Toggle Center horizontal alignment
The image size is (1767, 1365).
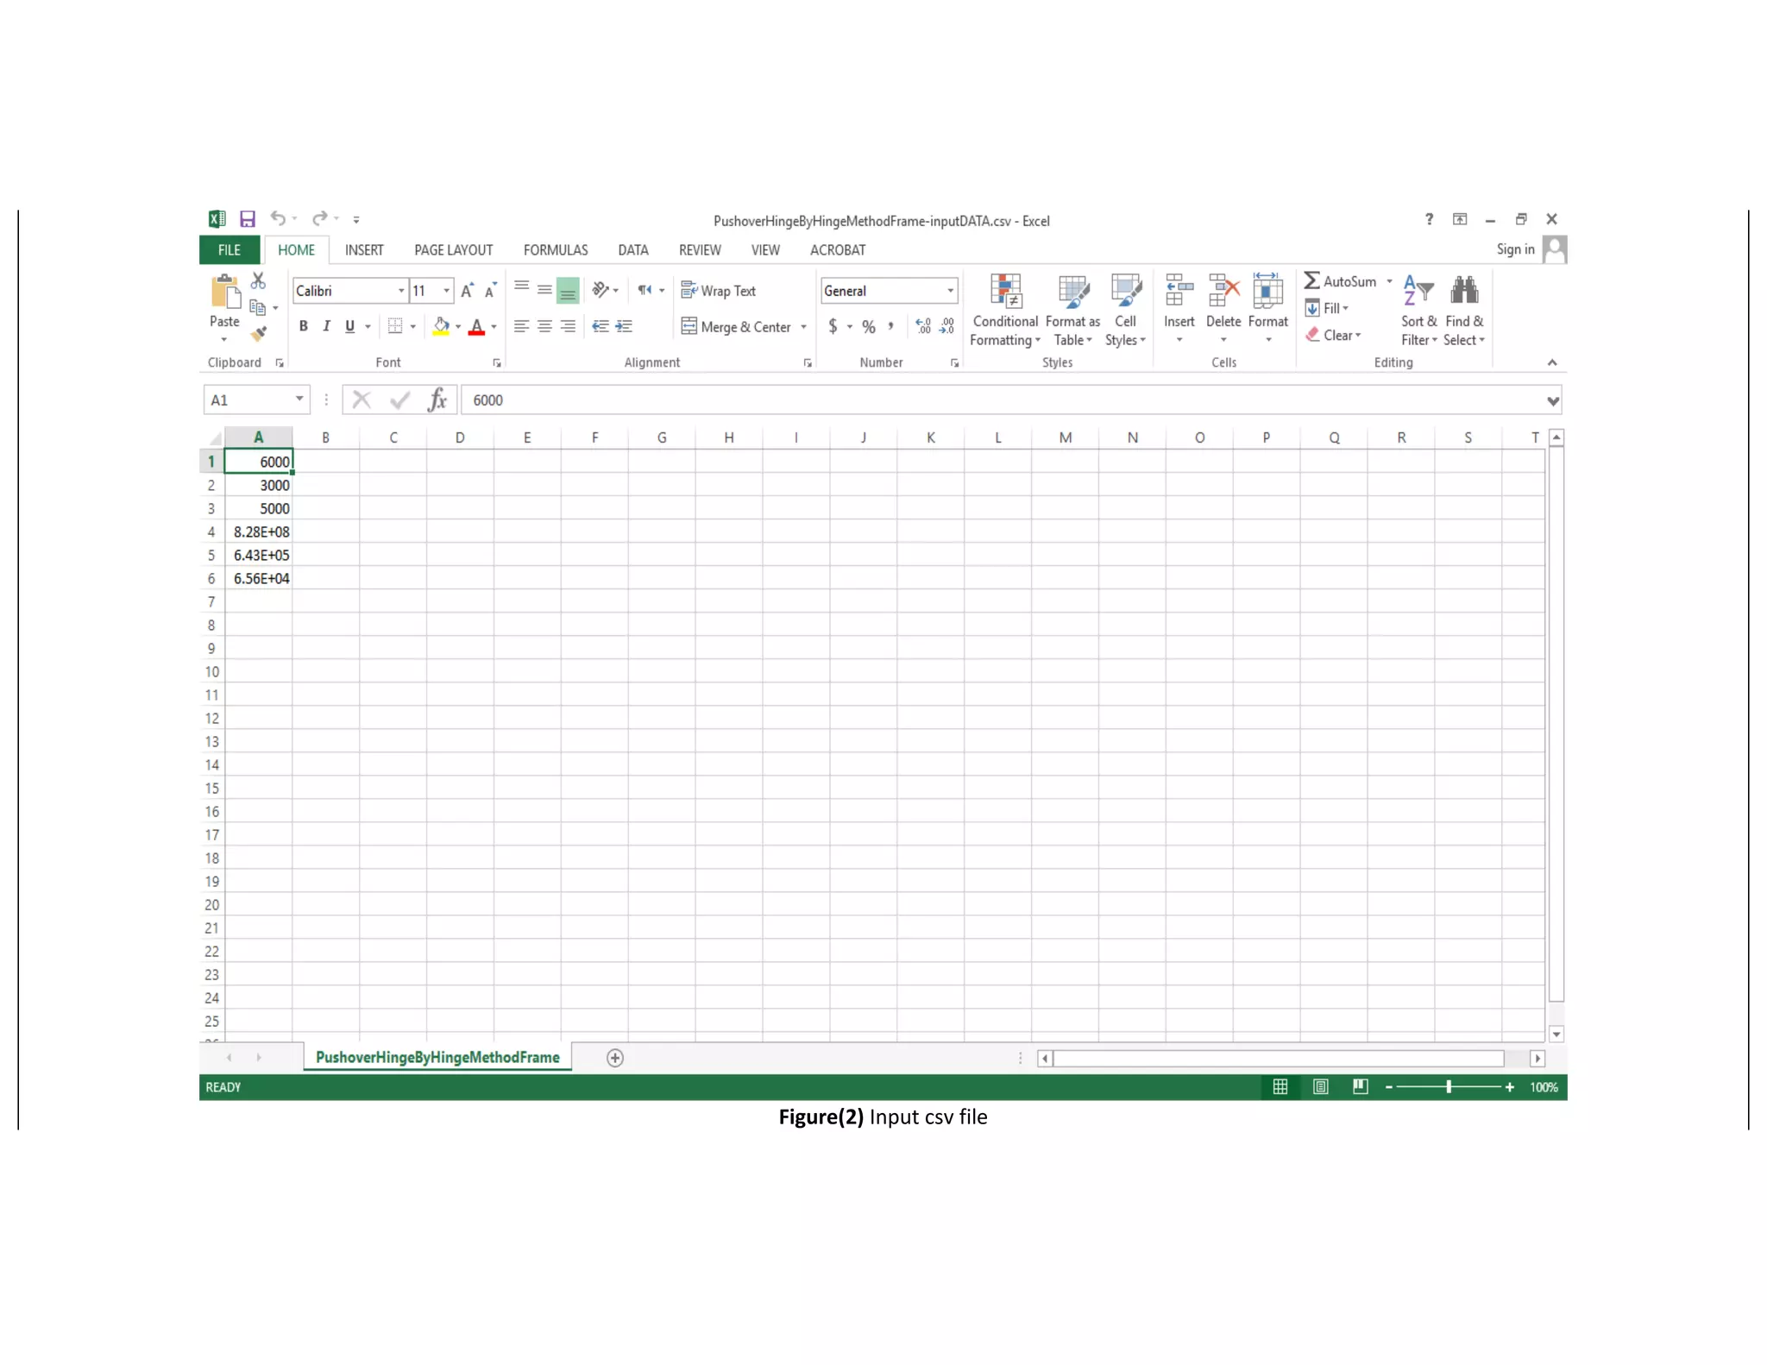coord(544,326)
